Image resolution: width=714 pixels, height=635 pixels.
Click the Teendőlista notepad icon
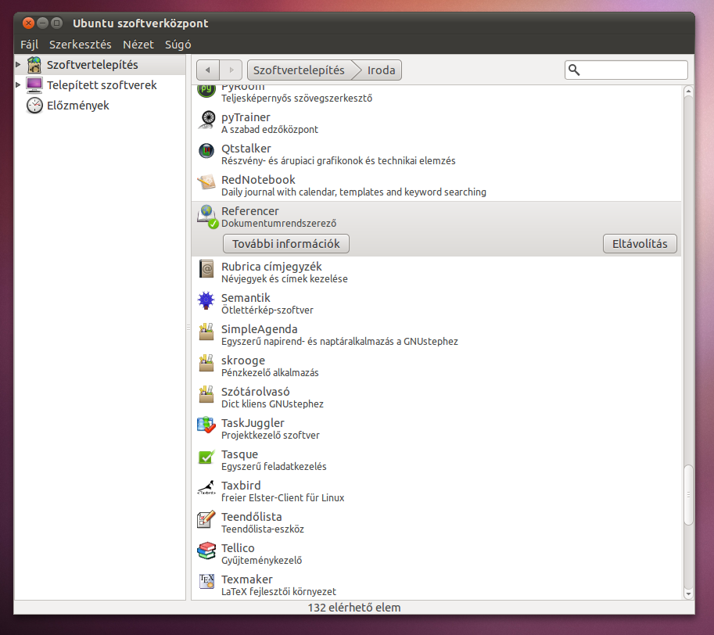206,519
